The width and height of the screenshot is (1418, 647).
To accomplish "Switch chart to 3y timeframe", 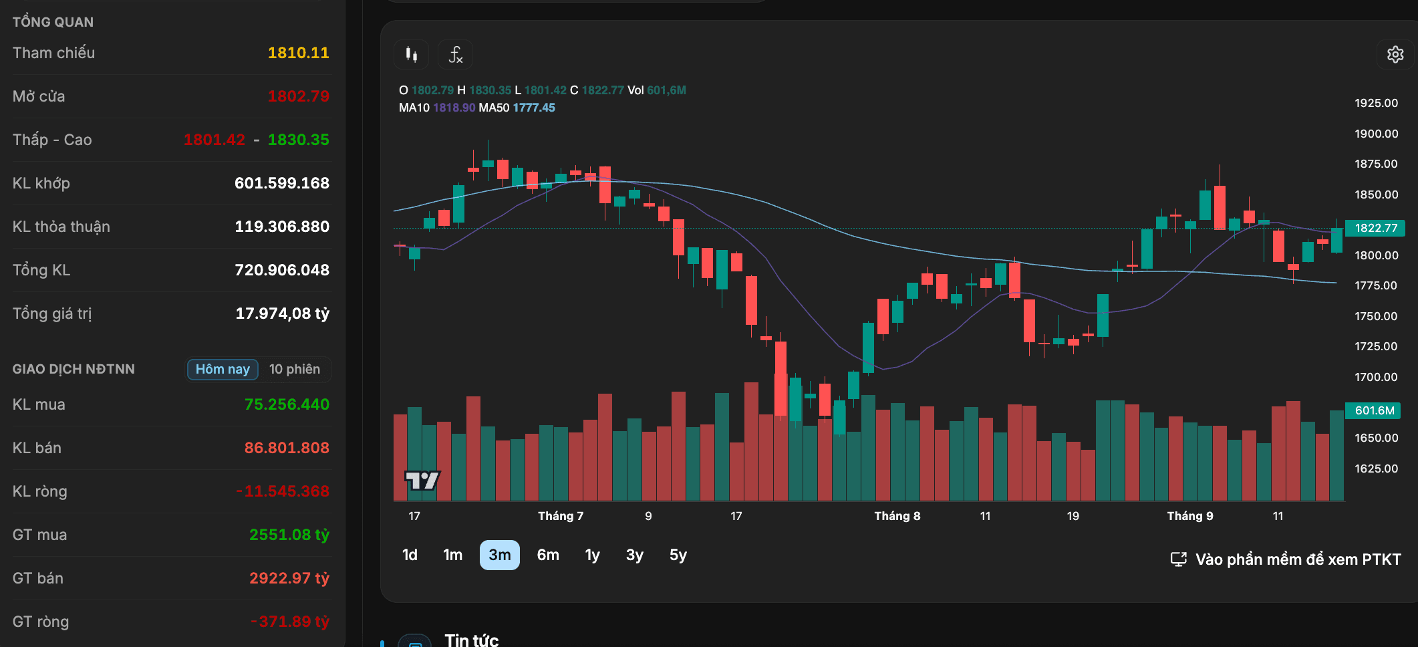I will pyautogui.click(x=635, y=555).
